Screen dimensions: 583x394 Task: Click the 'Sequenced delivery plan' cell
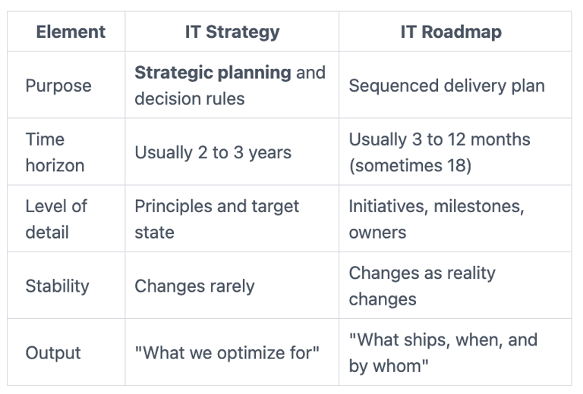coord(446,86)
